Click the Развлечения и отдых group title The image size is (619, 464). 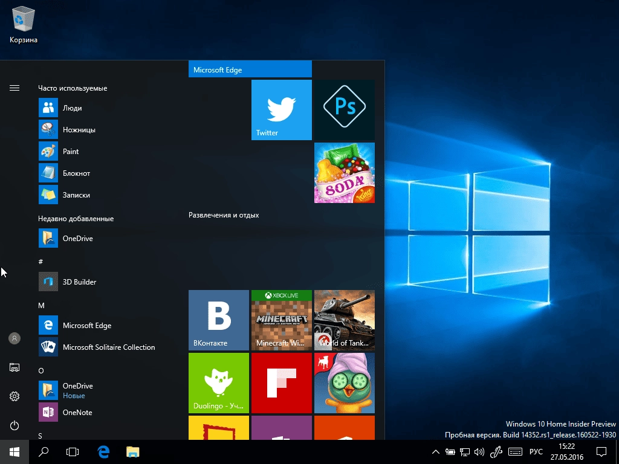coord(224,215)
